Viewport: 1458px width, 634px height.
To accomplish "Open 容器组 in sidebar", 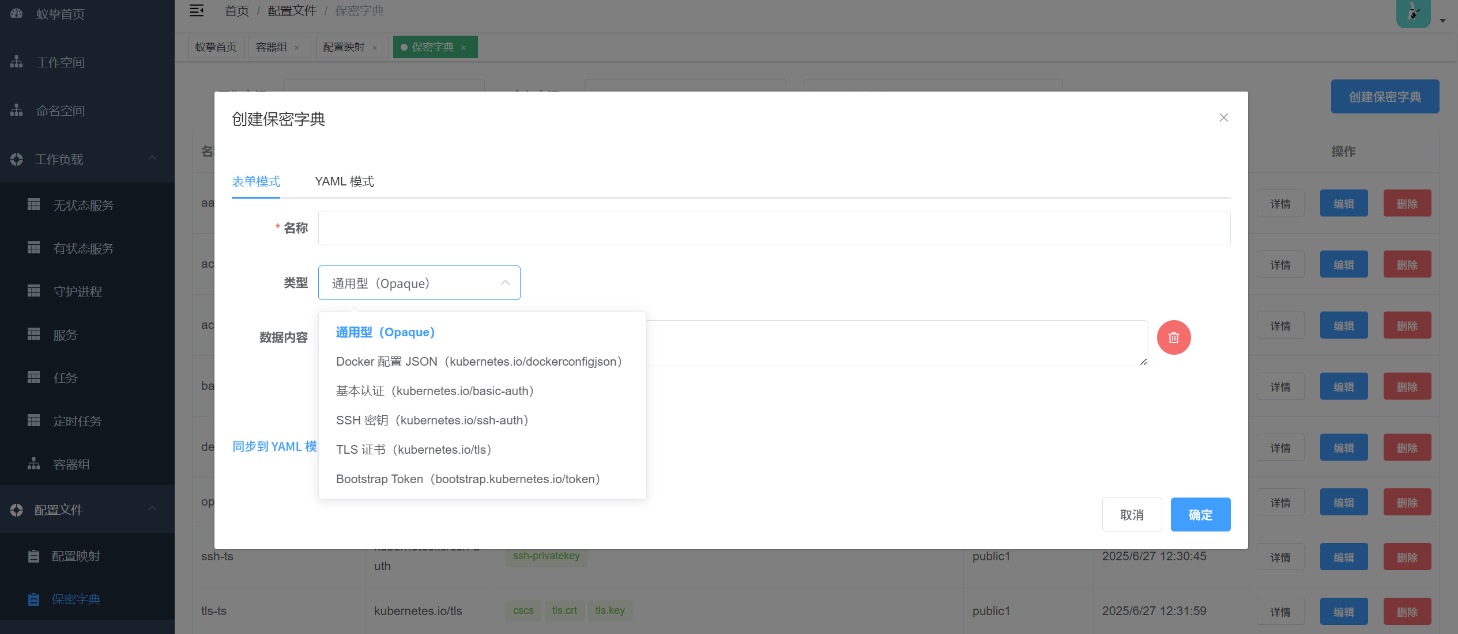I will 71,464.
